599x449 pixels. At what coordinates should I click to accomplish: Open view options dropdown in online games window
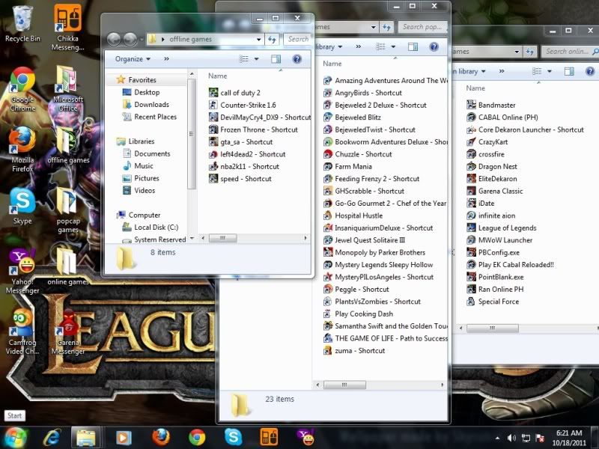(550, 71)
